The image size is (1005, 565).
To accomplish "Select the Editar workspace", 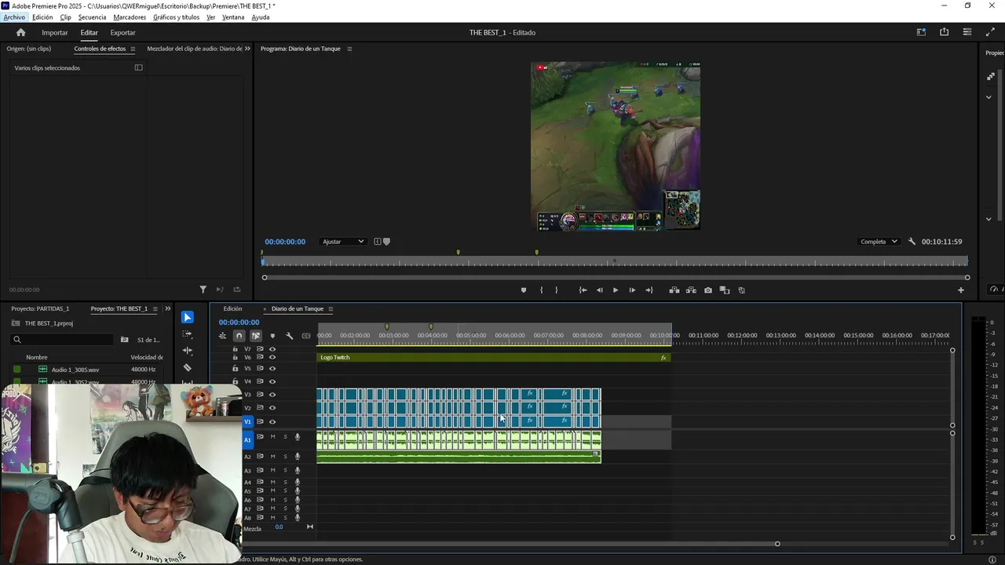I will pos(89,33).
